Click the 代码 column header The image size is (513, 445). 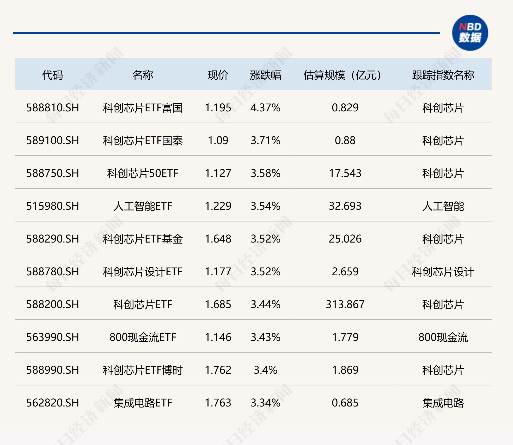pyautogui.click(x=52, y=75)
